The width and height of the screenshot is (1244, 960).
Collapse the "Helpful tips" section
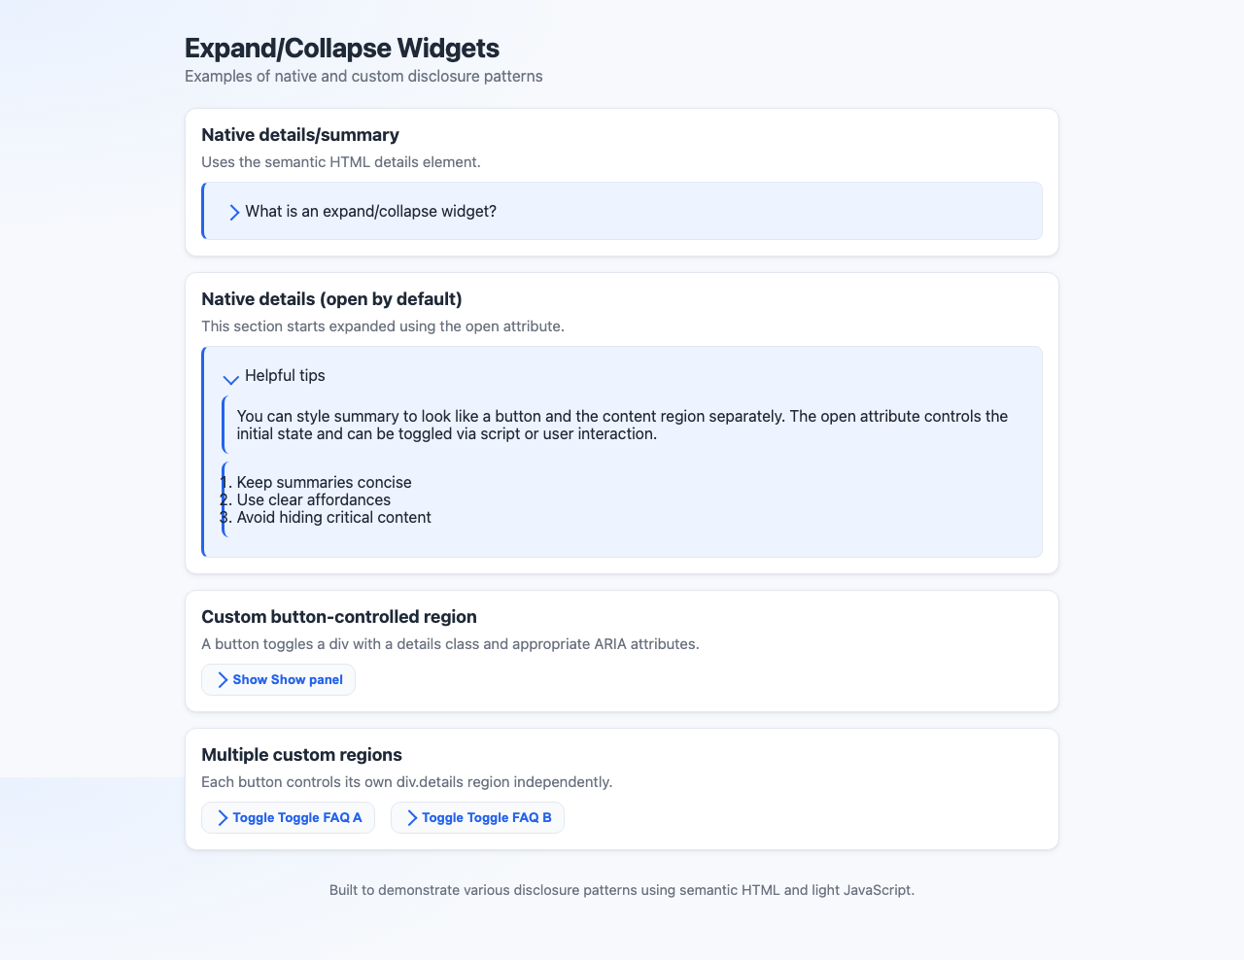(x=285, y=375)
